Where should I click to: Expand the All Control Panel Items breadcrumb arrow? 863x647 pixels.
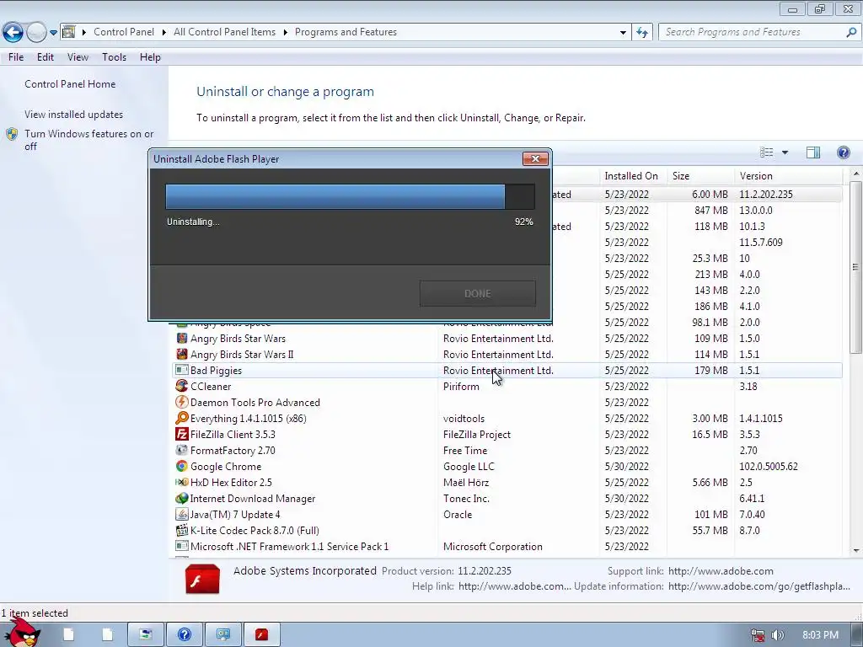coord(285,33)
